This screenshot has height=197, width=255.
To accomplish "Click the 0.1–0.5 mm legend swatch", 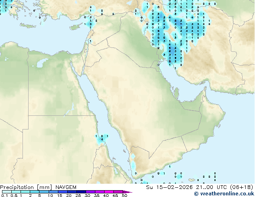I will (7, 192).
